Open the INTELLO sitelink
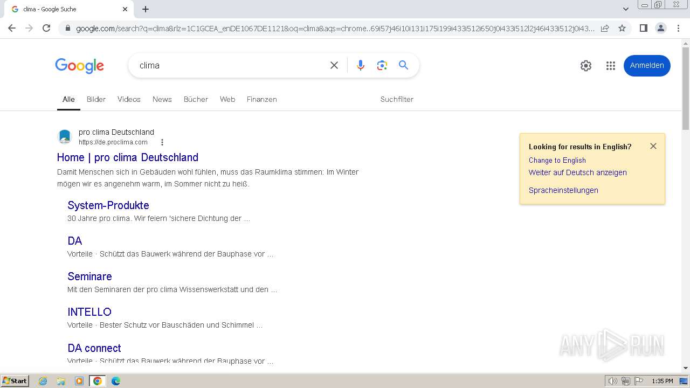 (x=89, y=312)
